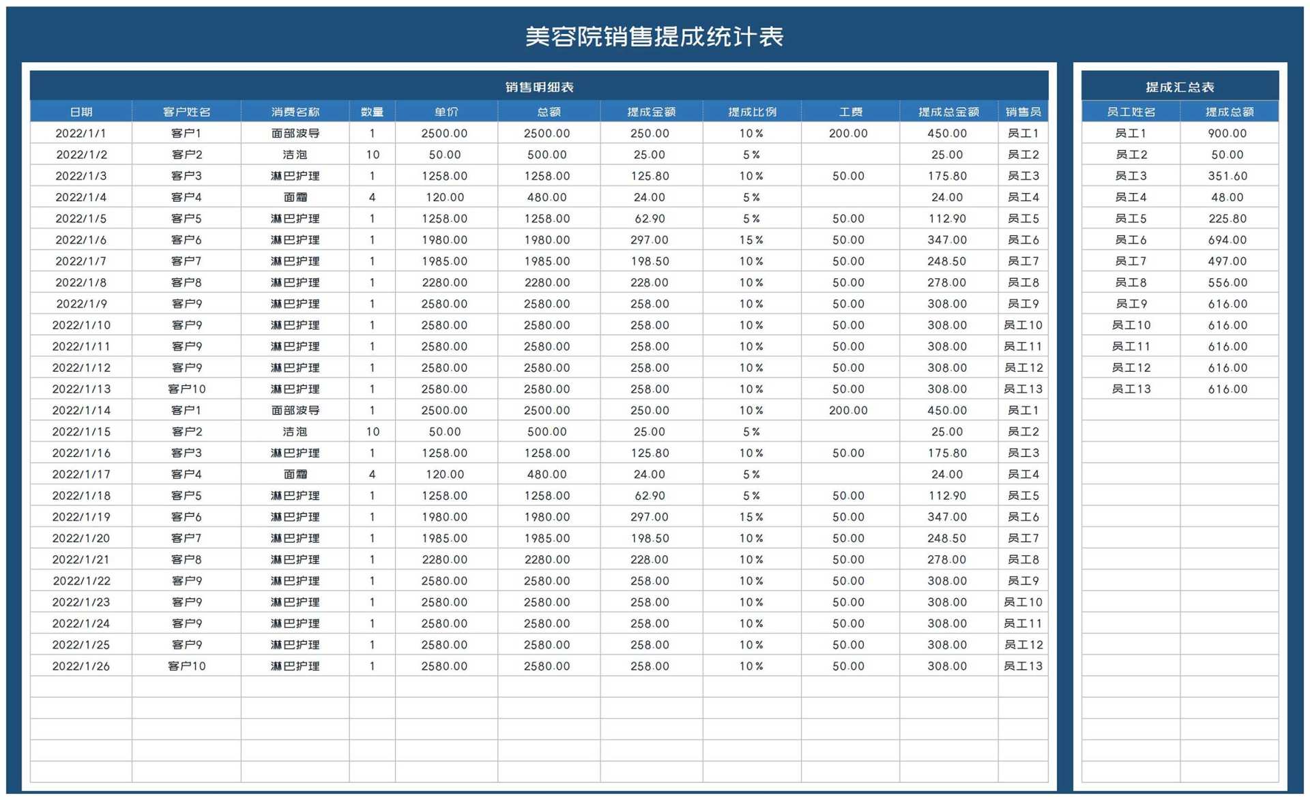Click the 数量 column header
The height and width of the screenshot is (800, 1310).
(372, 111)
